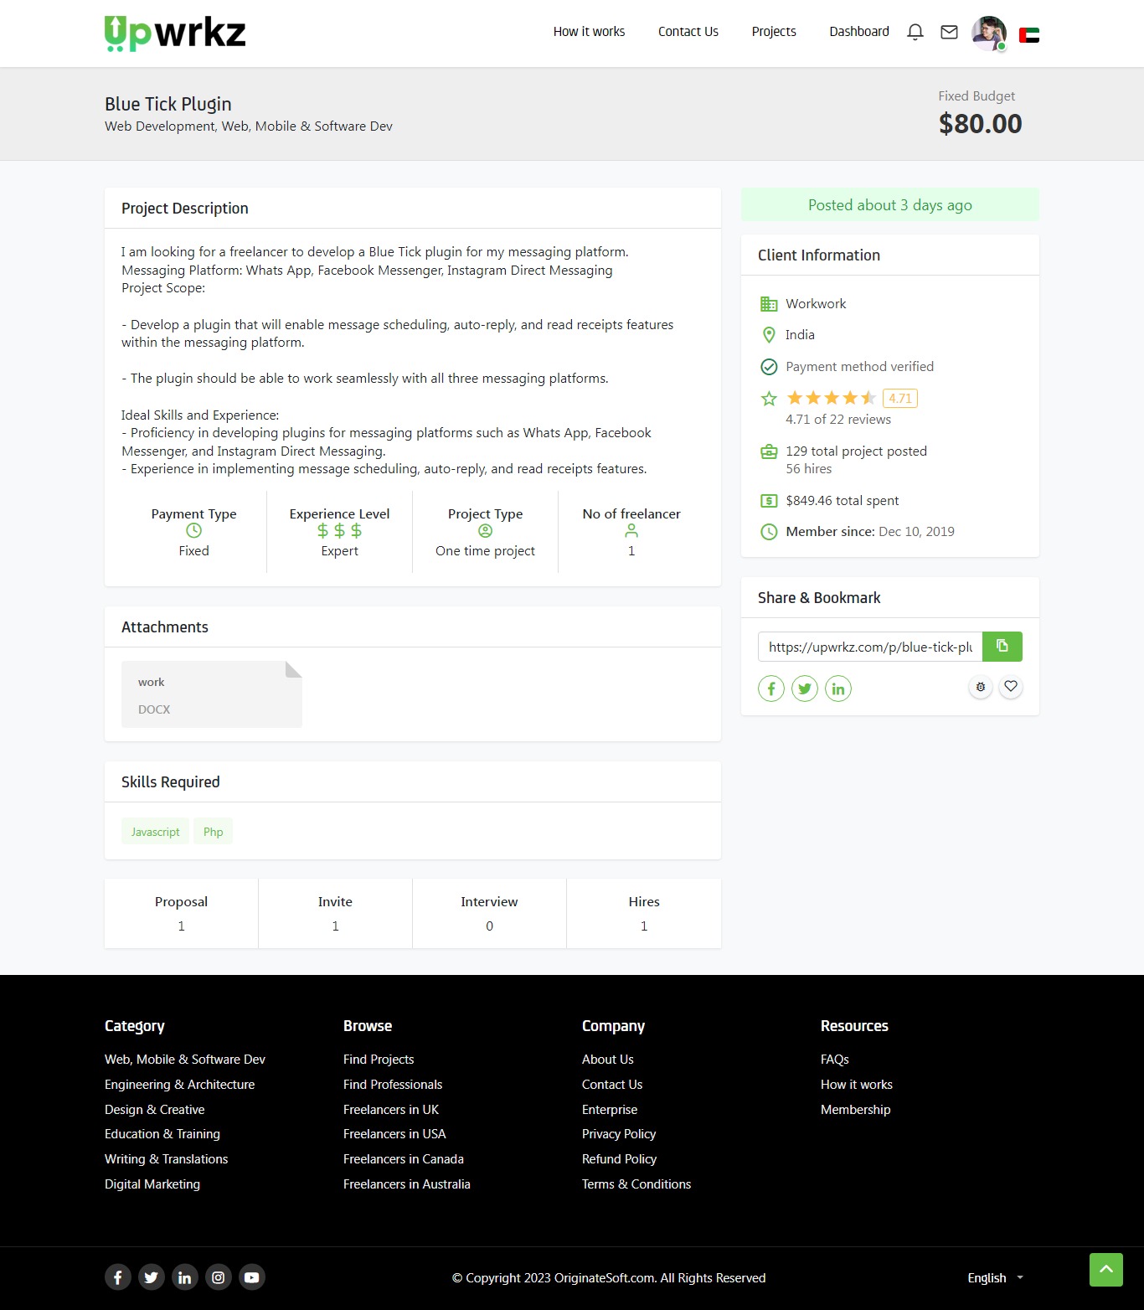Bookmark the project with the heart toggle

1010,686
